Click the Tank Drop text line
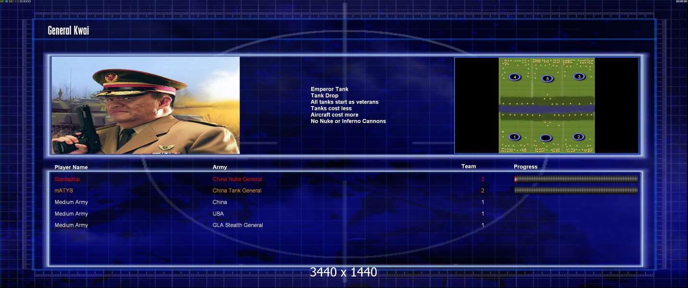The height and width of the screenshot is (288, 688). tap(325, 96)
